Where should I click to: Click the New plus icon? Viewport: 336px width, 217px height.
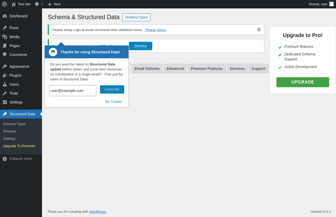[x=50, y=4]
